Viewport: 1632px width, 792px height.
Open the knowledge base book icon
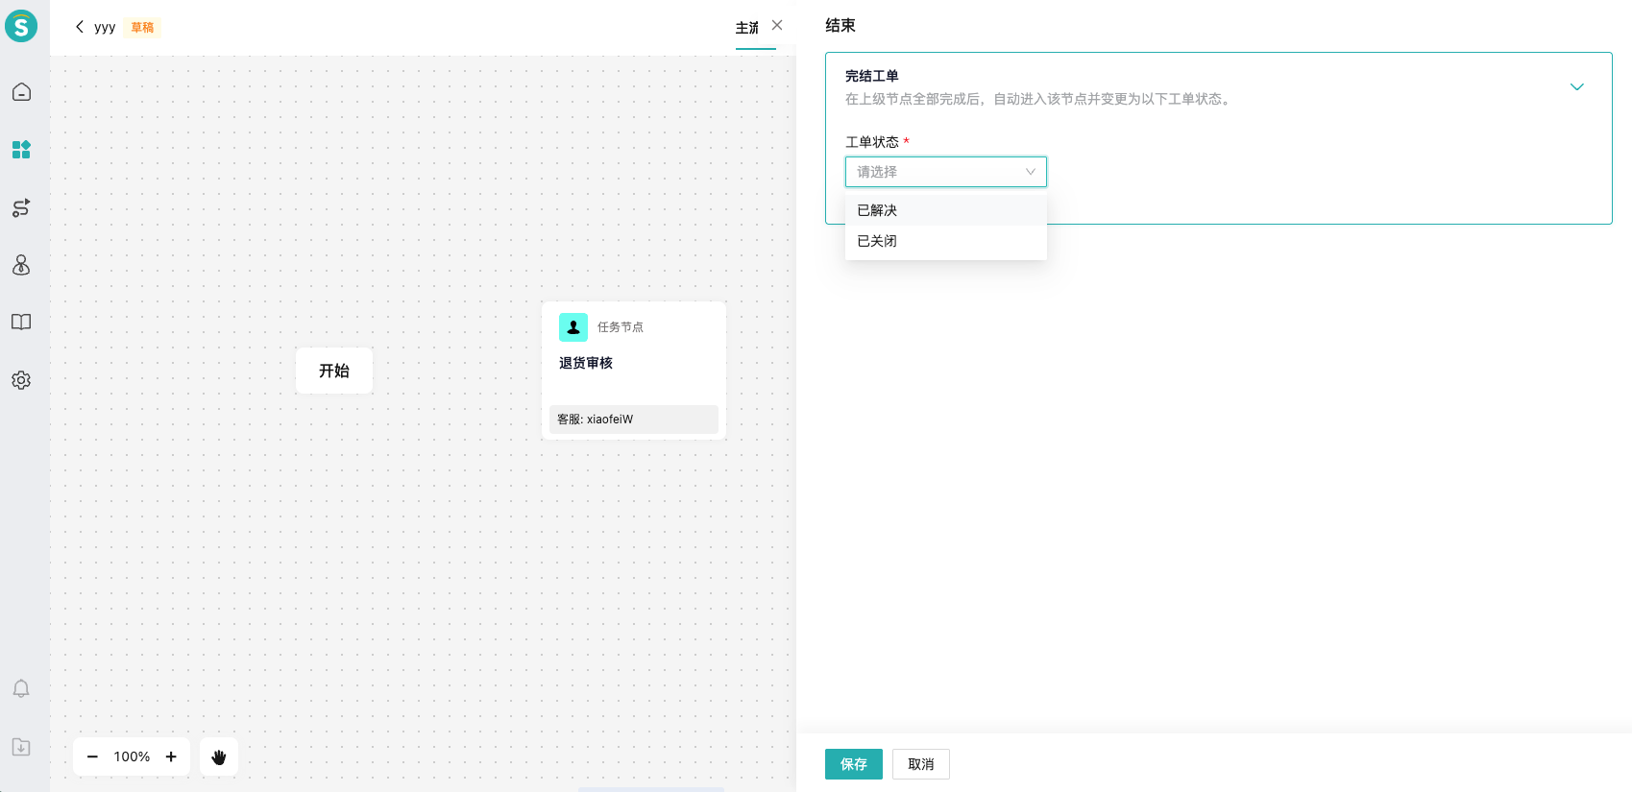(21, 323)
